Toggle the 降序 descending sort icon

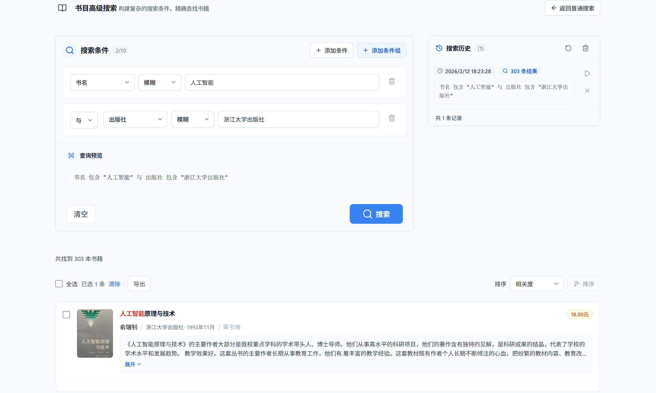pyautogui.click(x=584, y=284)
